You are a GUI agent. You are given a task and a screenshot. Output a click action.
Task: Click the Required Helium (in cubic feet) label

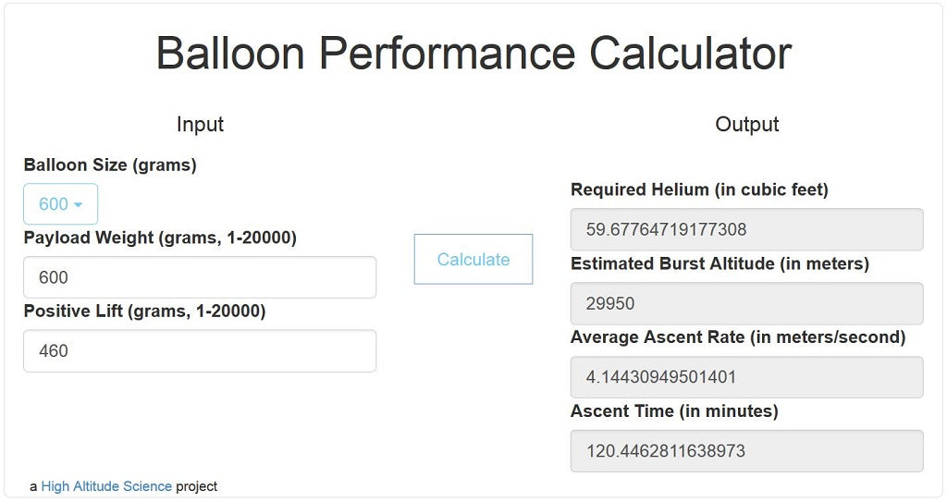(x=699, y=189)
